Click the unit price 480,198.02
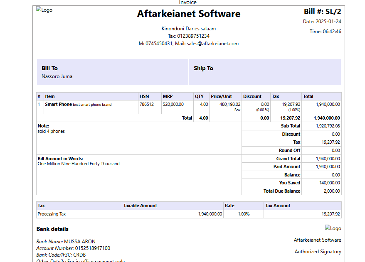Image resolution: width=365 pixels, height=262 pixels. 230,104
